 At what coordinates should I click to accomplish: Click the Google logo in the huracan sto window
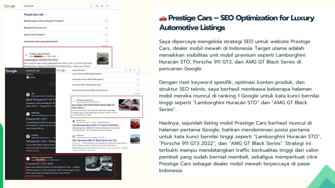point(10,6)
